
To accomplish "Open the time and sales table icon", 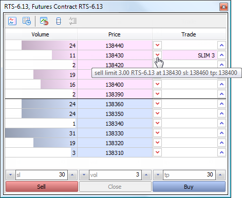I will pos(27,21).
